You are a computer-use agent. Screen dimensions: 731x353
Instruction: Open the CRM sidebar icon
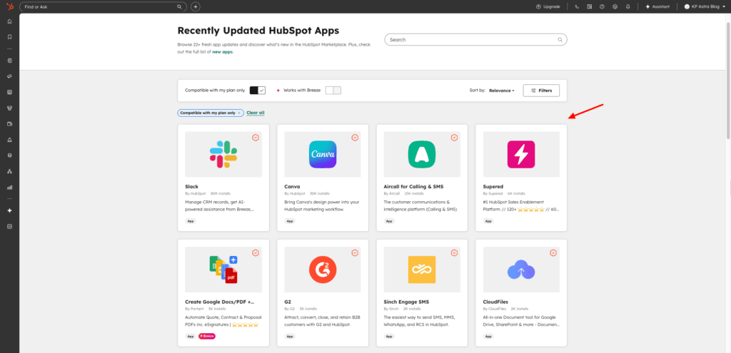[x=9, y=61]
